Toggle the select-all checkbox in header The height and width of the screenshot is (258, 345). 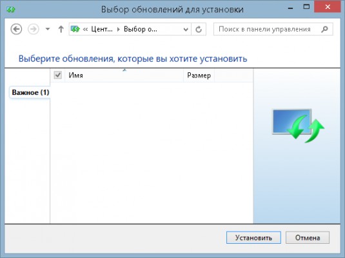pos(57,75)
